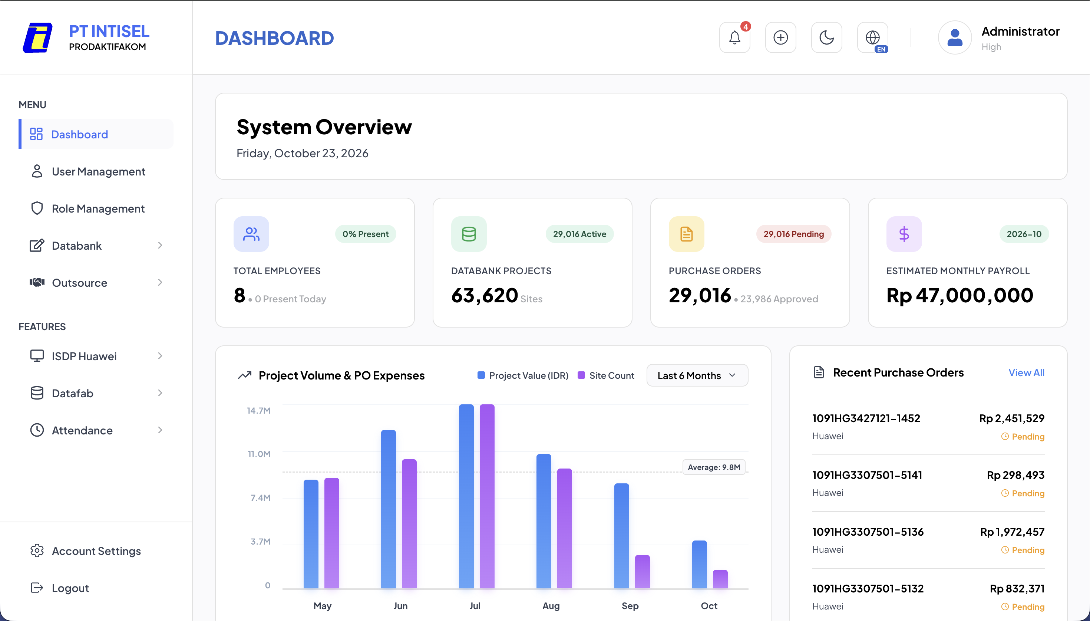This screenshot has height=621, width=1090.
Task: Click the 0% Present badge
Action: pyautogui.click(x=365, y=234)
